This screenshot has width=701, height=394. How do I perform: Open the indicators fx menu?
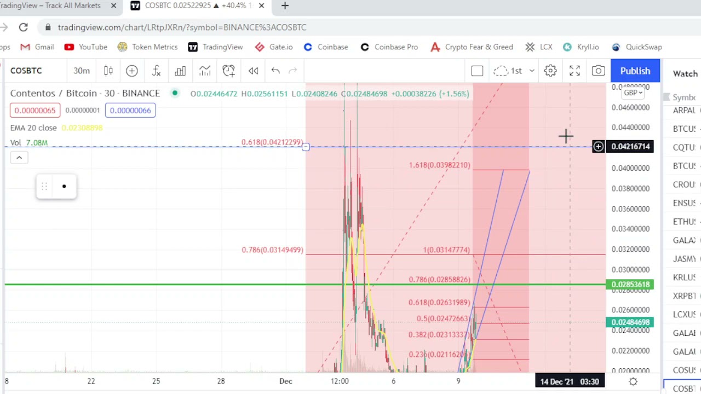pos(156,71)
